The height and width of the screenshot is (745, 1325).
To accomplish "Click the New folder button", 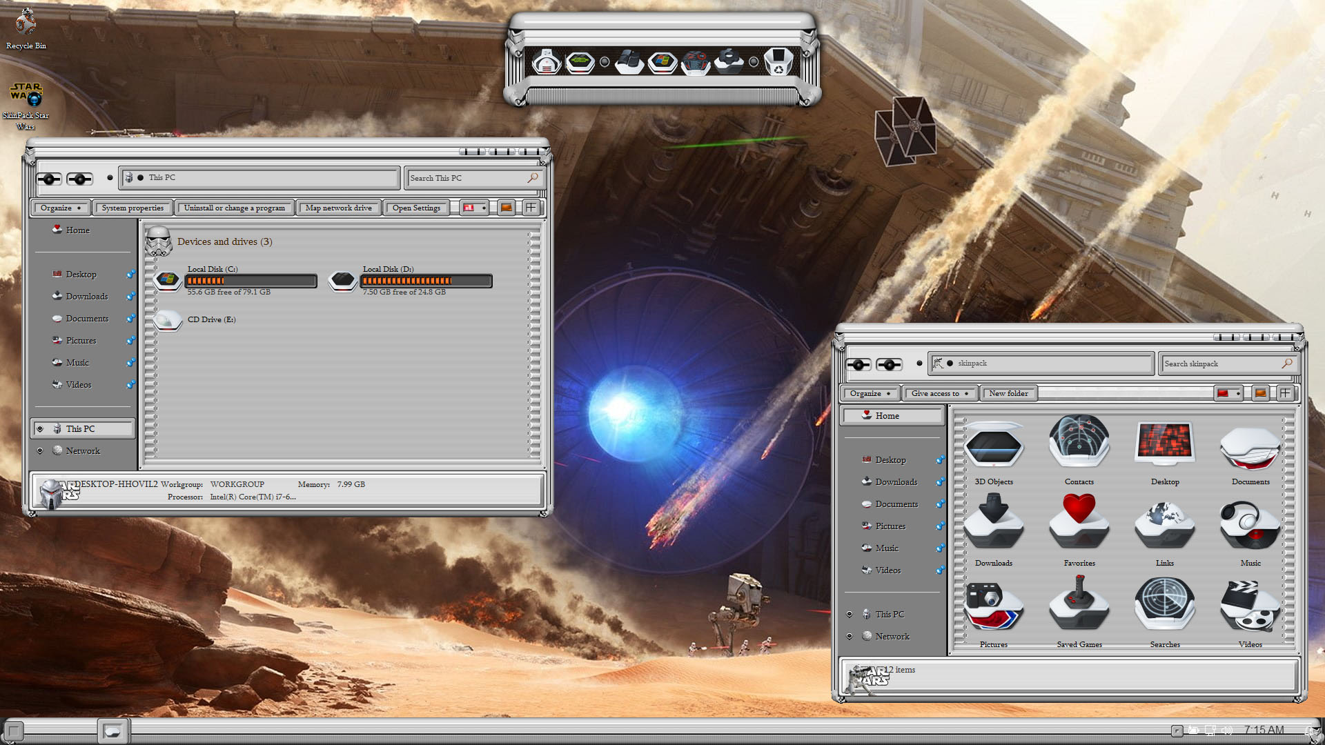I will (1008, 393).
